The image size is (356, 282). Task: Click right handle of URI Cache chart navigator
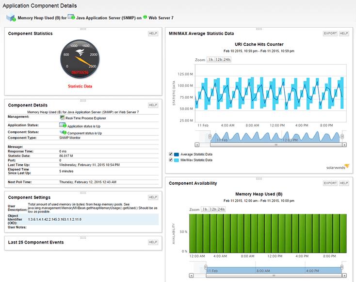coord(342,136)
